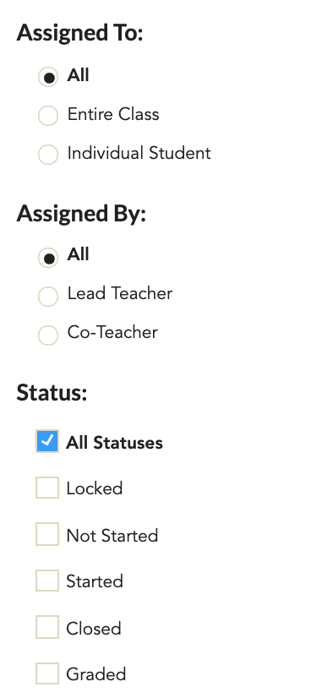Select the All radio under Assigned To
This screenshot has width=311, height=698.
point(48,77)
